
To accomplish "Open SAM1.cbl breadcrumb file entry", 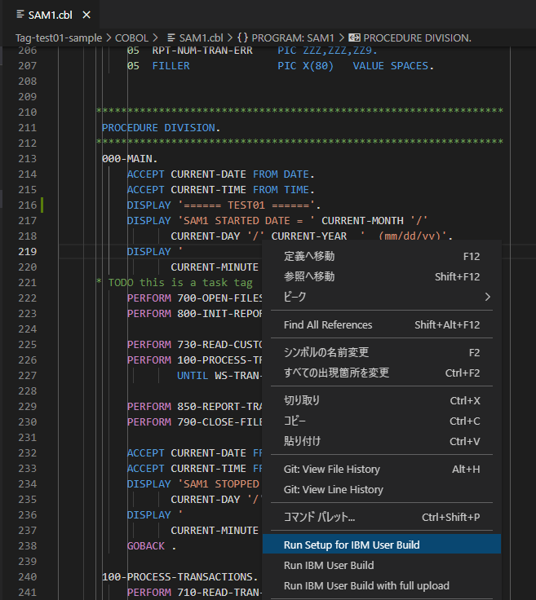I will [x=201, y=37].
